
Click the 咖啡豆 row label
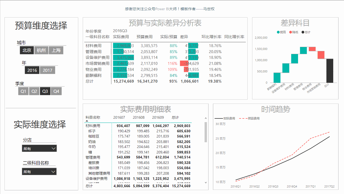point(94,136)
